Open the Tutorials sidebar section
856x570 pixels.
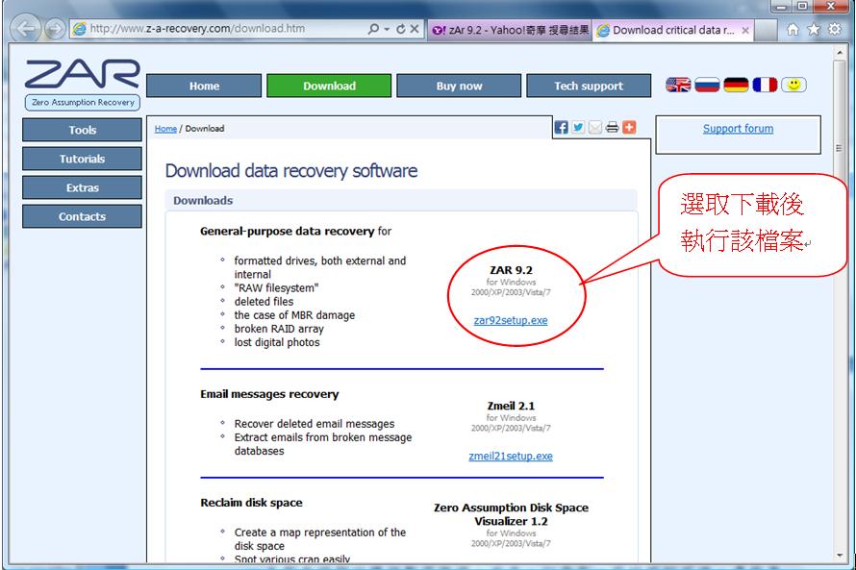point(82,159)
